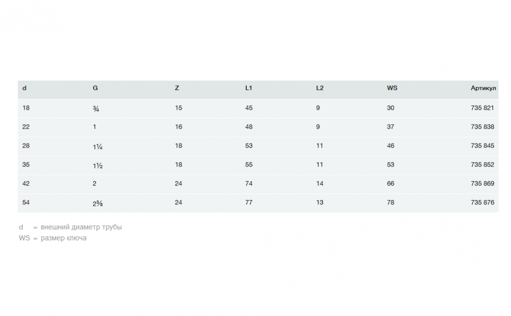Image resolution: width=511 pixels, height=316 pixels.
Task: Click the 2⅜ thread size cell
Action: (x=98, y=203)
